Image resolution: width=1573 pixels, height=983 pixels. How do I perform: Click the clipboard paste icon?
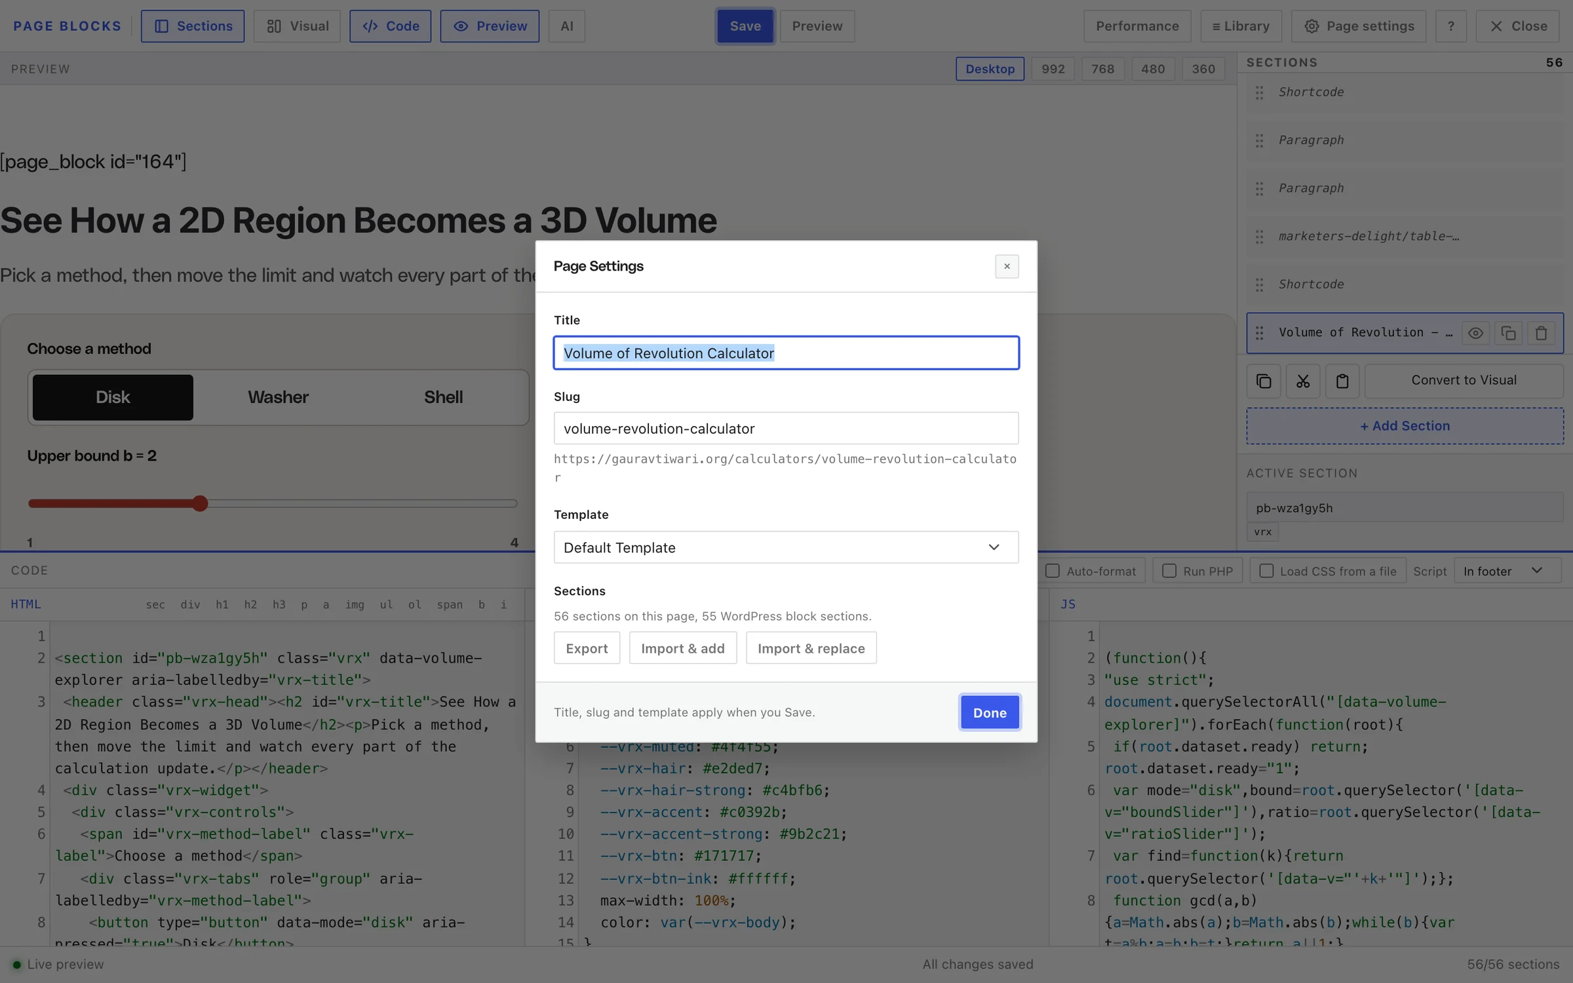pyautogui.click(x=1342, y=381)
